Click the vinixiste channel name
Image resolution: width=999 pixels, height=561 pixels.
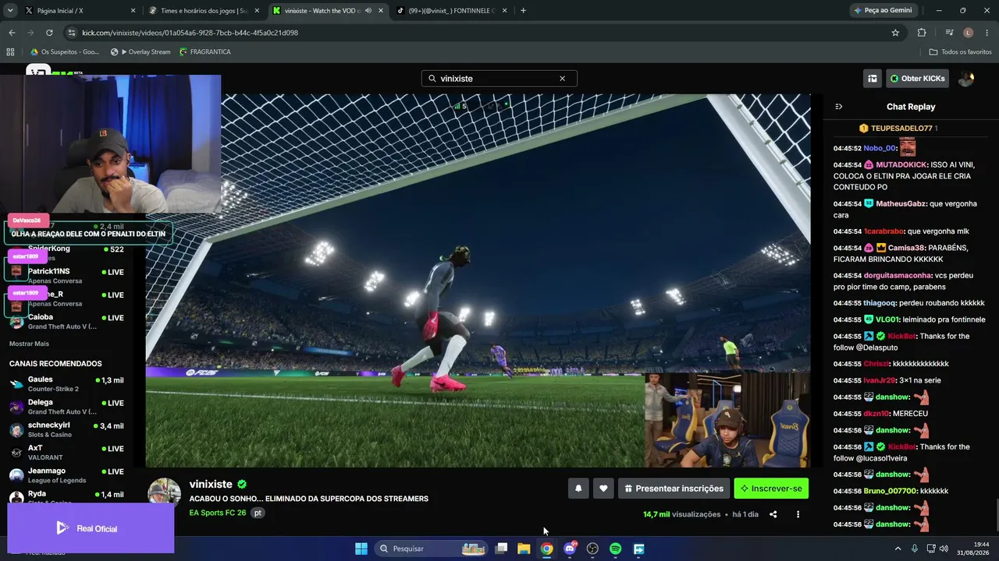click(x=211, y=484)
